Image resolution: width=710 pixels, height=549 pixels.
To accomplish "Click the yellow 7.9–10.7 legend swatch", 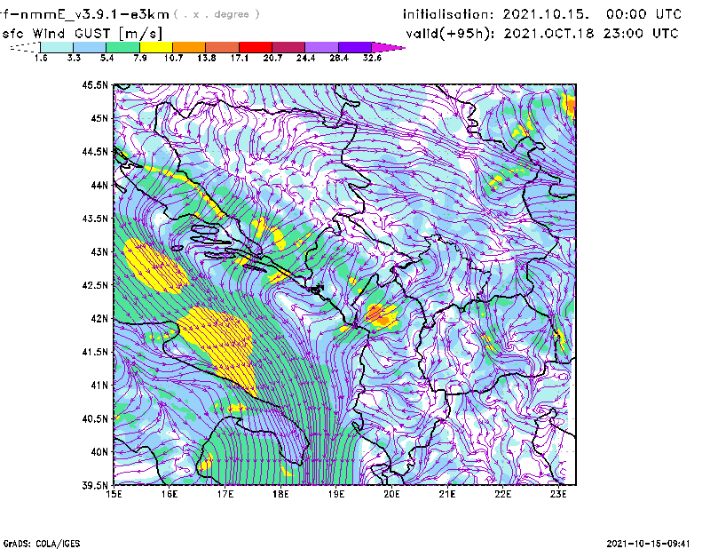I will tap(156, 47).
